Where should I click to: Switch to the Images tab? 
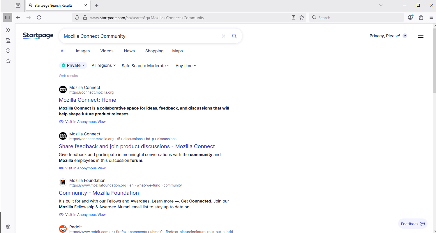(x=83, y=51)
